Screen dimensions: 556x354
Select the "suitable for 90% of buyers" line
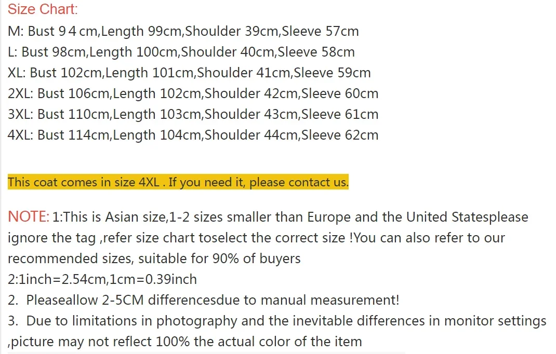tap(154, 258)
